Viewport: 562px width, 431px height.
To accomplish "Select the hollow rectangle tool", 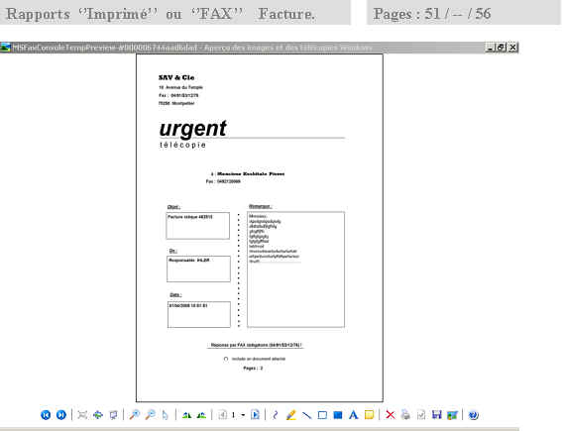I will click(322, 415).
